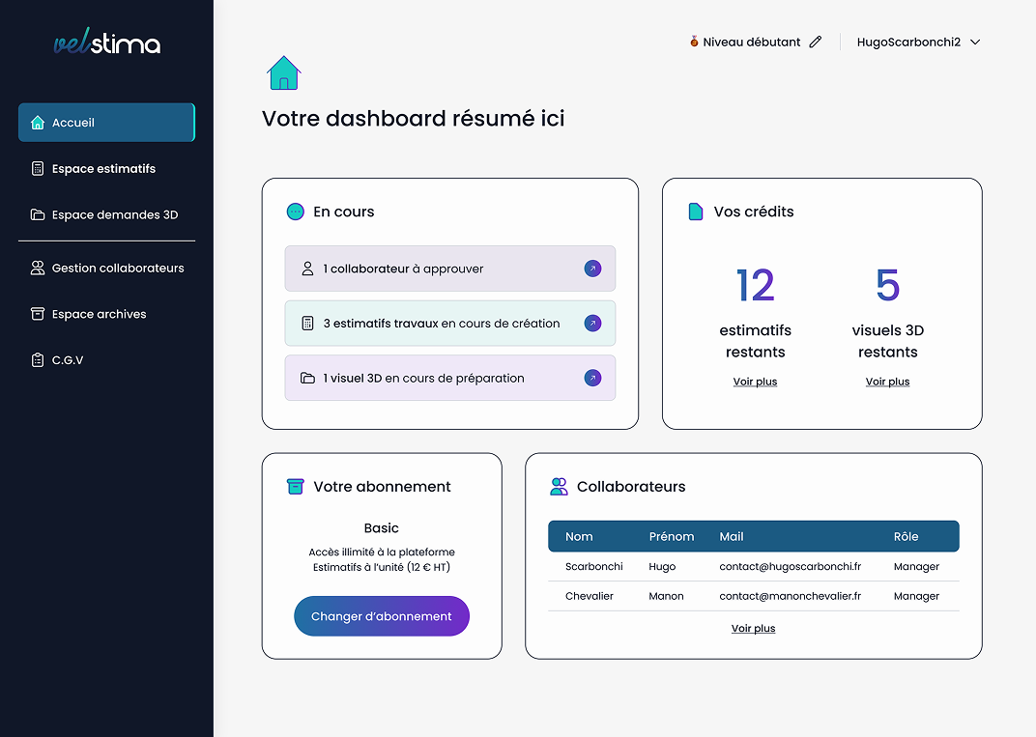This screenshot has height=737, width=1036.
Task: Click Voir plus under the collaborateurs table
Action: [x=753, y=629]
